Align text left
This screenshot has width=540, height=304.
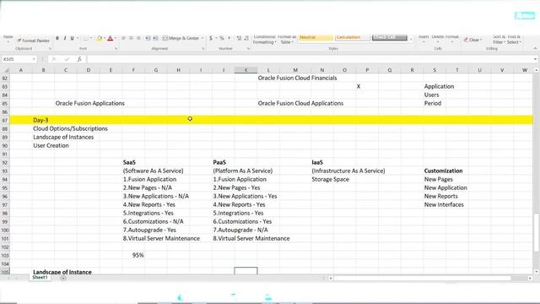tap(123, 38)
